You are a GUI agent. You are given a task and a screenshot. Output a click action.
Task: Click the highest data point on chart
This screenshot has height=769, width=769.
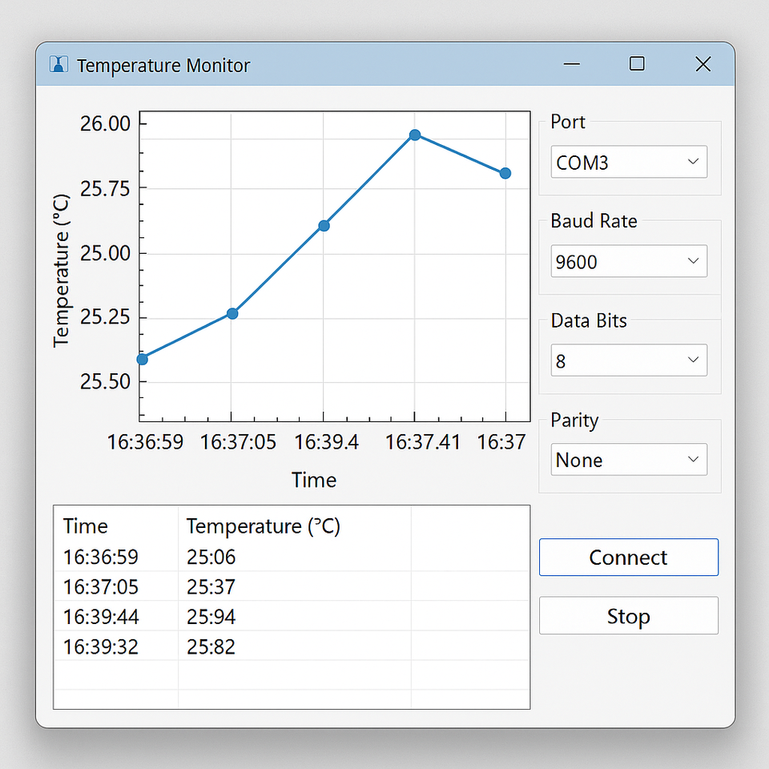[415, 135]
